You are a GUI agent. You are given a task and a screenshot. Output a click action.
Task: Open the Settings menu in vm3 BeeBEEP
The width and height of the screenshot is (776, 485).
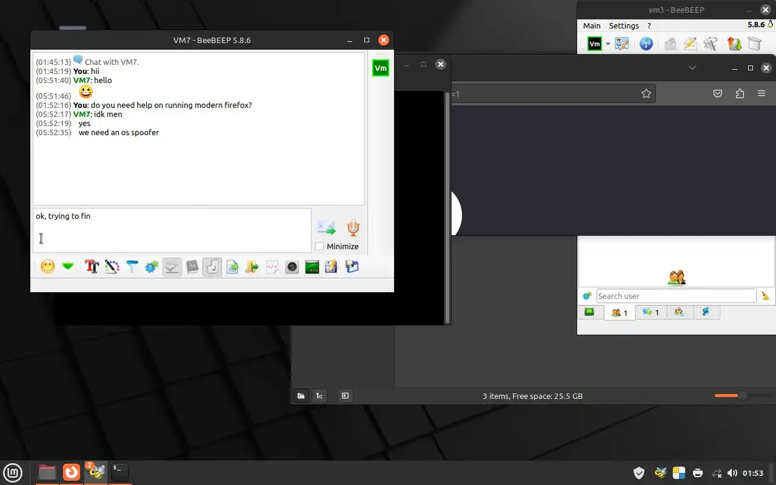point(624,25)
